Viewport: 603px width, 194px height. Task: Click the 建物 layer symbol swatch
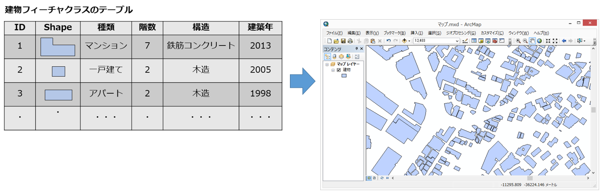tap(344, 76)
